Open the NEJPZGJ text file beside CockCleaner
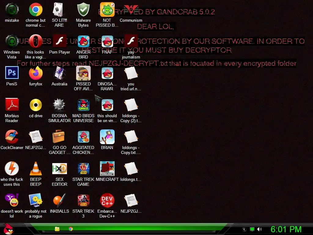 coord(35,137)
